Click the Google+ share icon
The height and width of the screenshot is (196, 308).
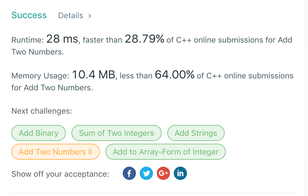(x=163, y=173)
